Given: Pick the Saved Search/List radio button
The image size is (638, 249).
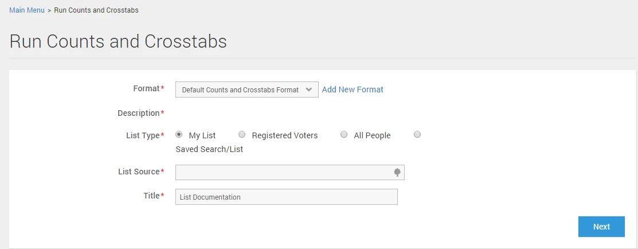Looking at the screenshot, I should coord(417,135).
